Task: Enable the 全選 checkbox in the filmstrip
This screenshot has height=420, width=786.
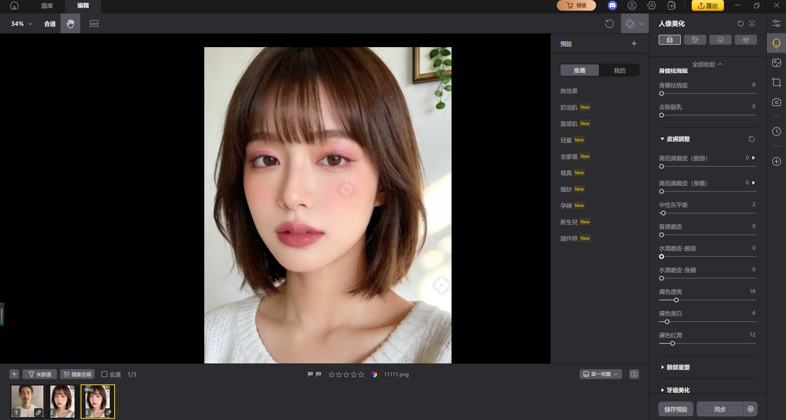Action: point(104,374)
